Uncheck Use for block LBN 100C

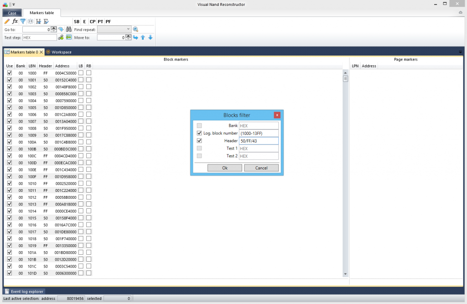[x=10, y=156]
